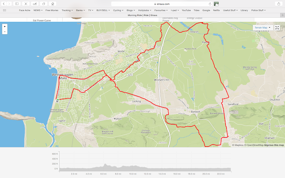Open the Safari home page button

coord(53,4)
